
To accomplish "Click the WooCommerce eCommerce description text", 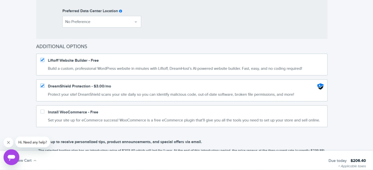I will click(184, 120).
